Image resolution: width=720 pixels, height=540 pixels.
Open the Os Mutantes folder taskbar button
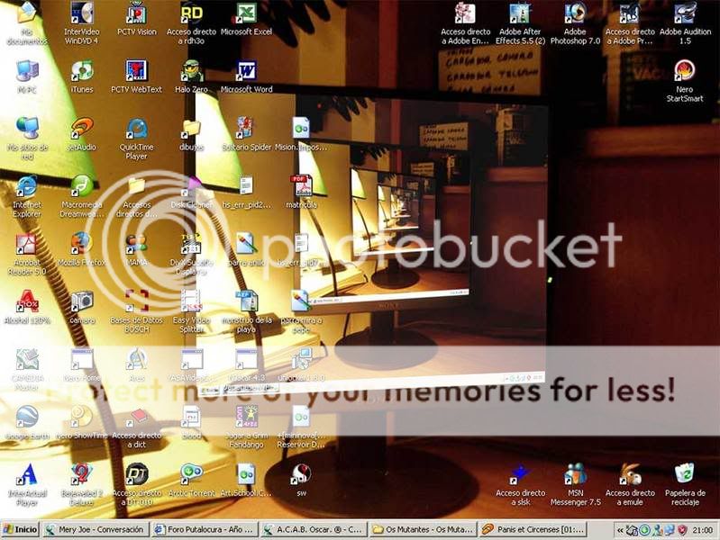point(423,530)
